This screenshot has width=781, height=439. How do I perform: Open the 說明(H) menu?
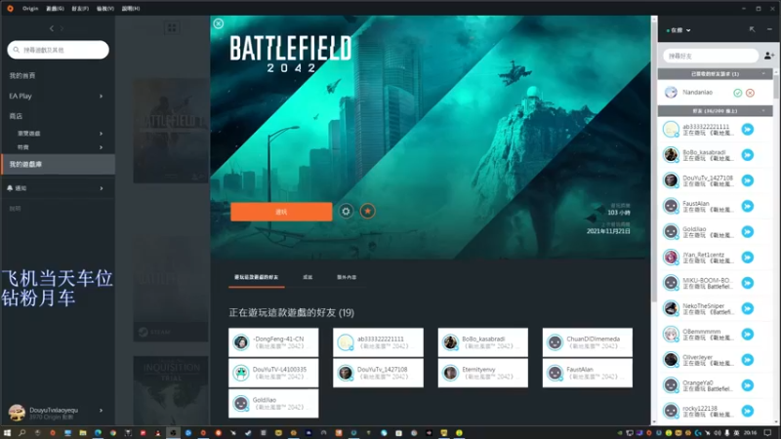[131, 9]
